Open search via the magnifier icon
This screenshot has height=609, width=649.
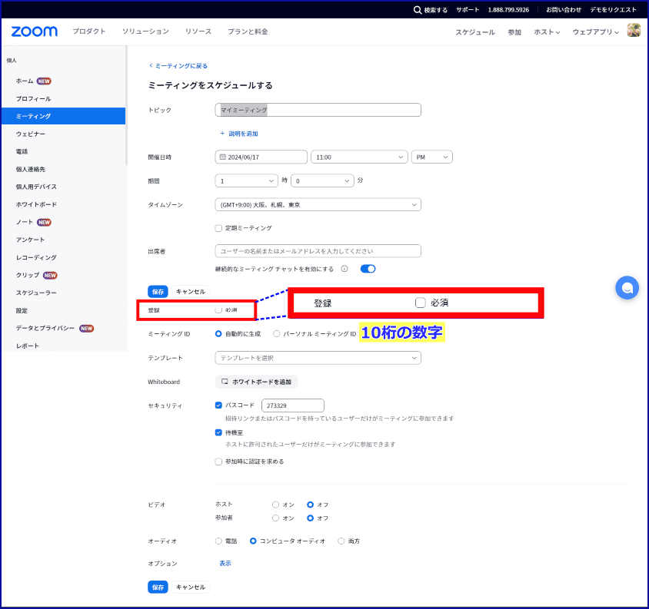click(418, 10)
